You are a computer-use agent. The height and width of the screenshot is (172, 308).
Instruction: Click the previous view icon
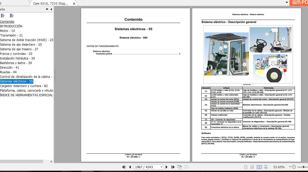coord(180,167)
